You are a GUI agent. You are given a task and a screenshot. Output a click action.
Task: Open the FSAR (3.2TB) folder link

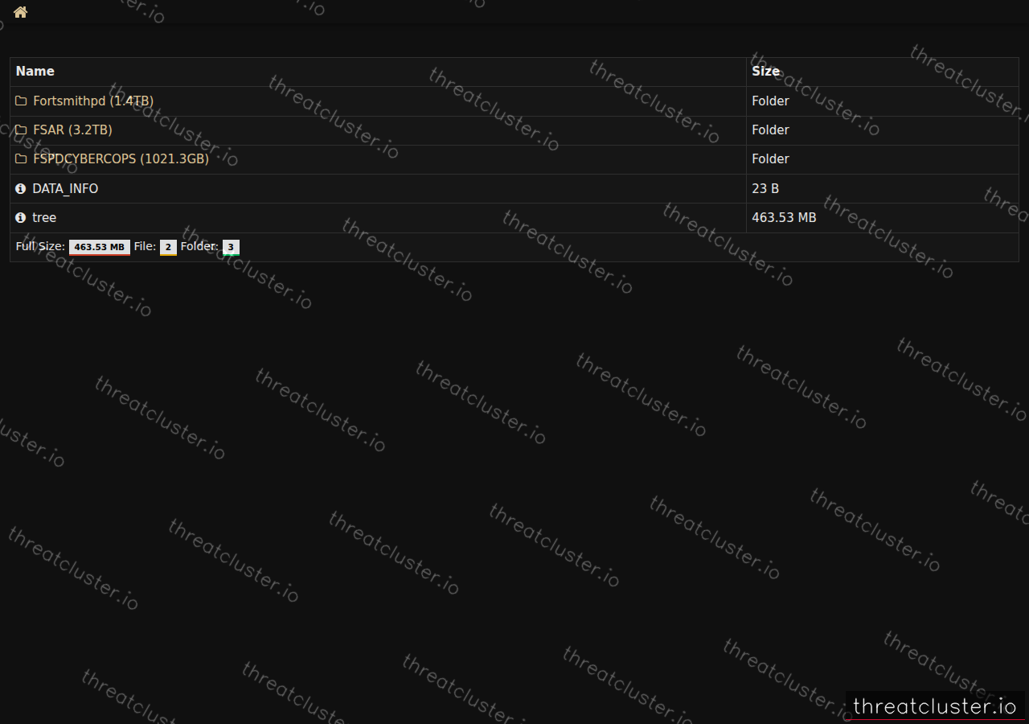(x=72, y=130)
